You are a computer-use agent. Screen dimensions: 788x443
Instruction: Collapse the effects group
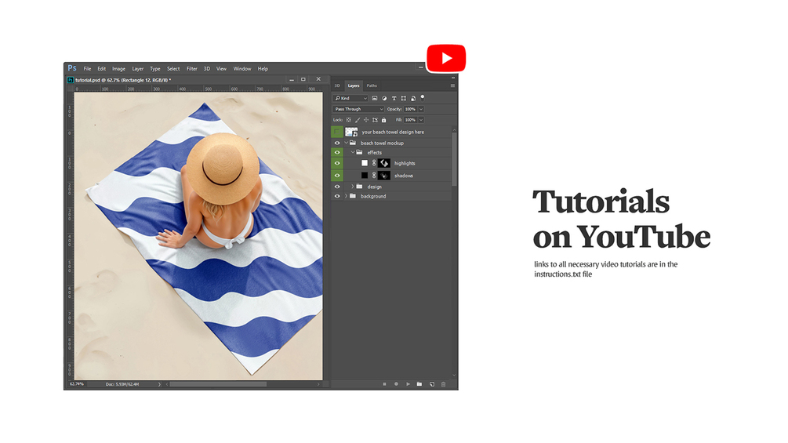tap(353, 153)
